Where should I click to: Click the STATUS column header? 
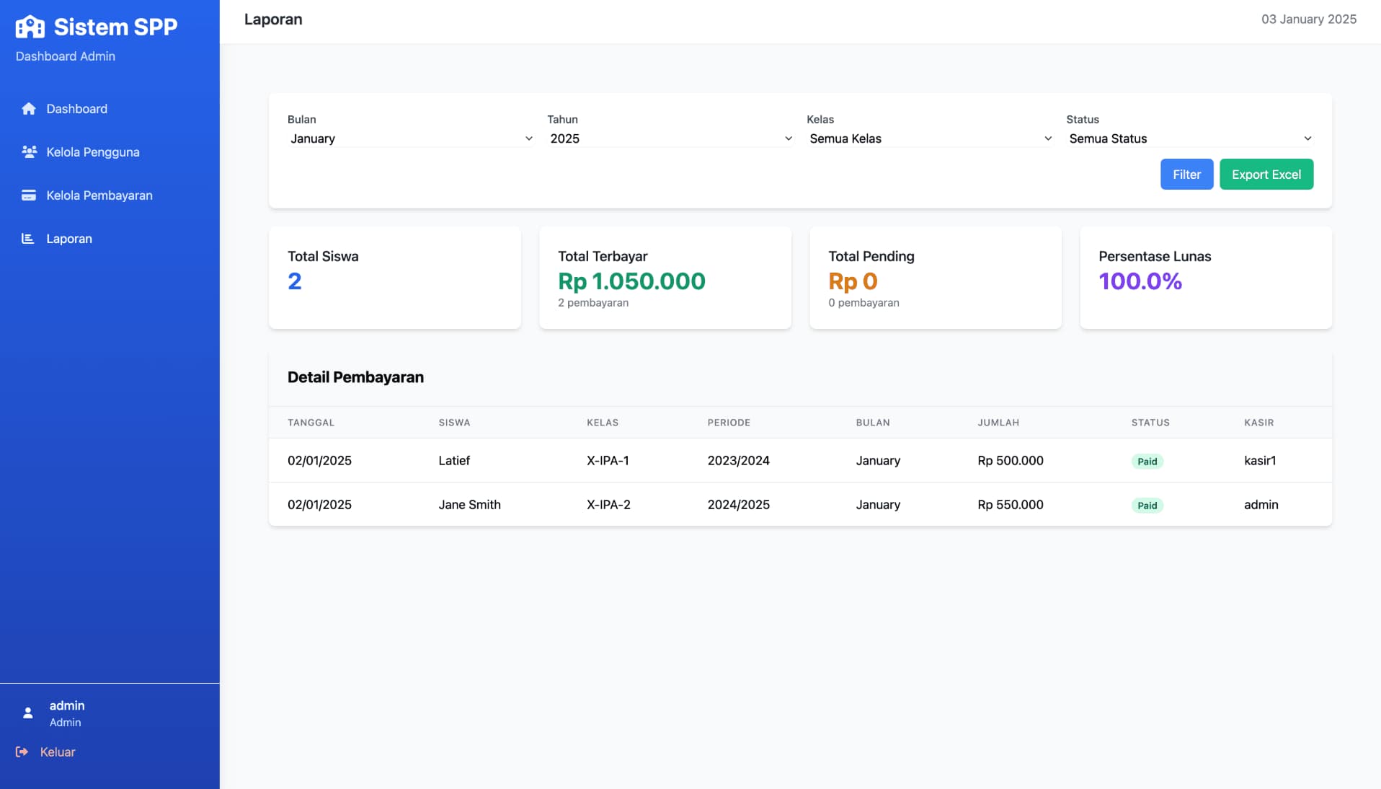[1150, 423]
